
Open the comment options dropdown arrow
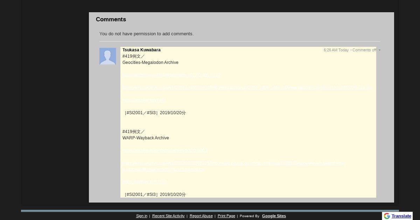point(380,50)
